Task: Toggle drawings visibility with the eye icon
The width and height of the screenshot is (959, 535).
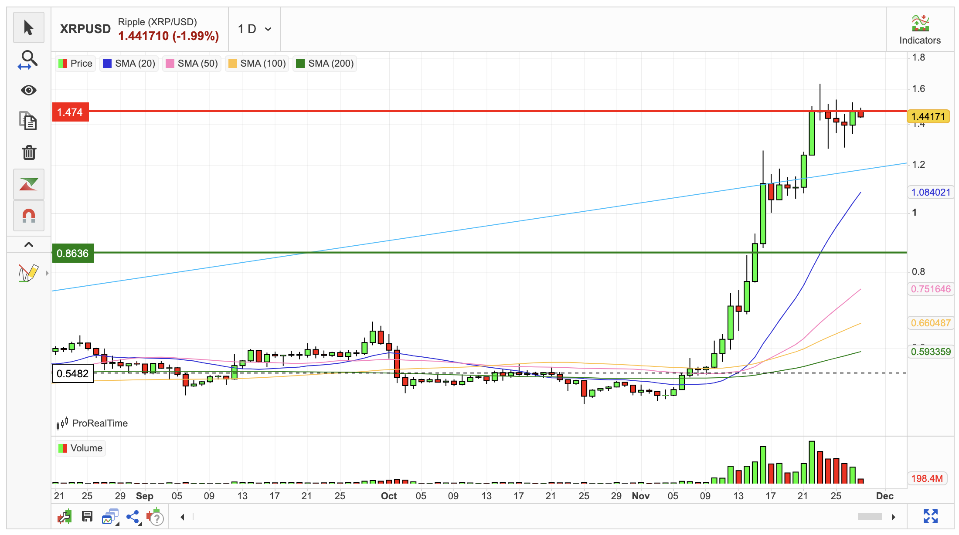Action: [29, 90]
